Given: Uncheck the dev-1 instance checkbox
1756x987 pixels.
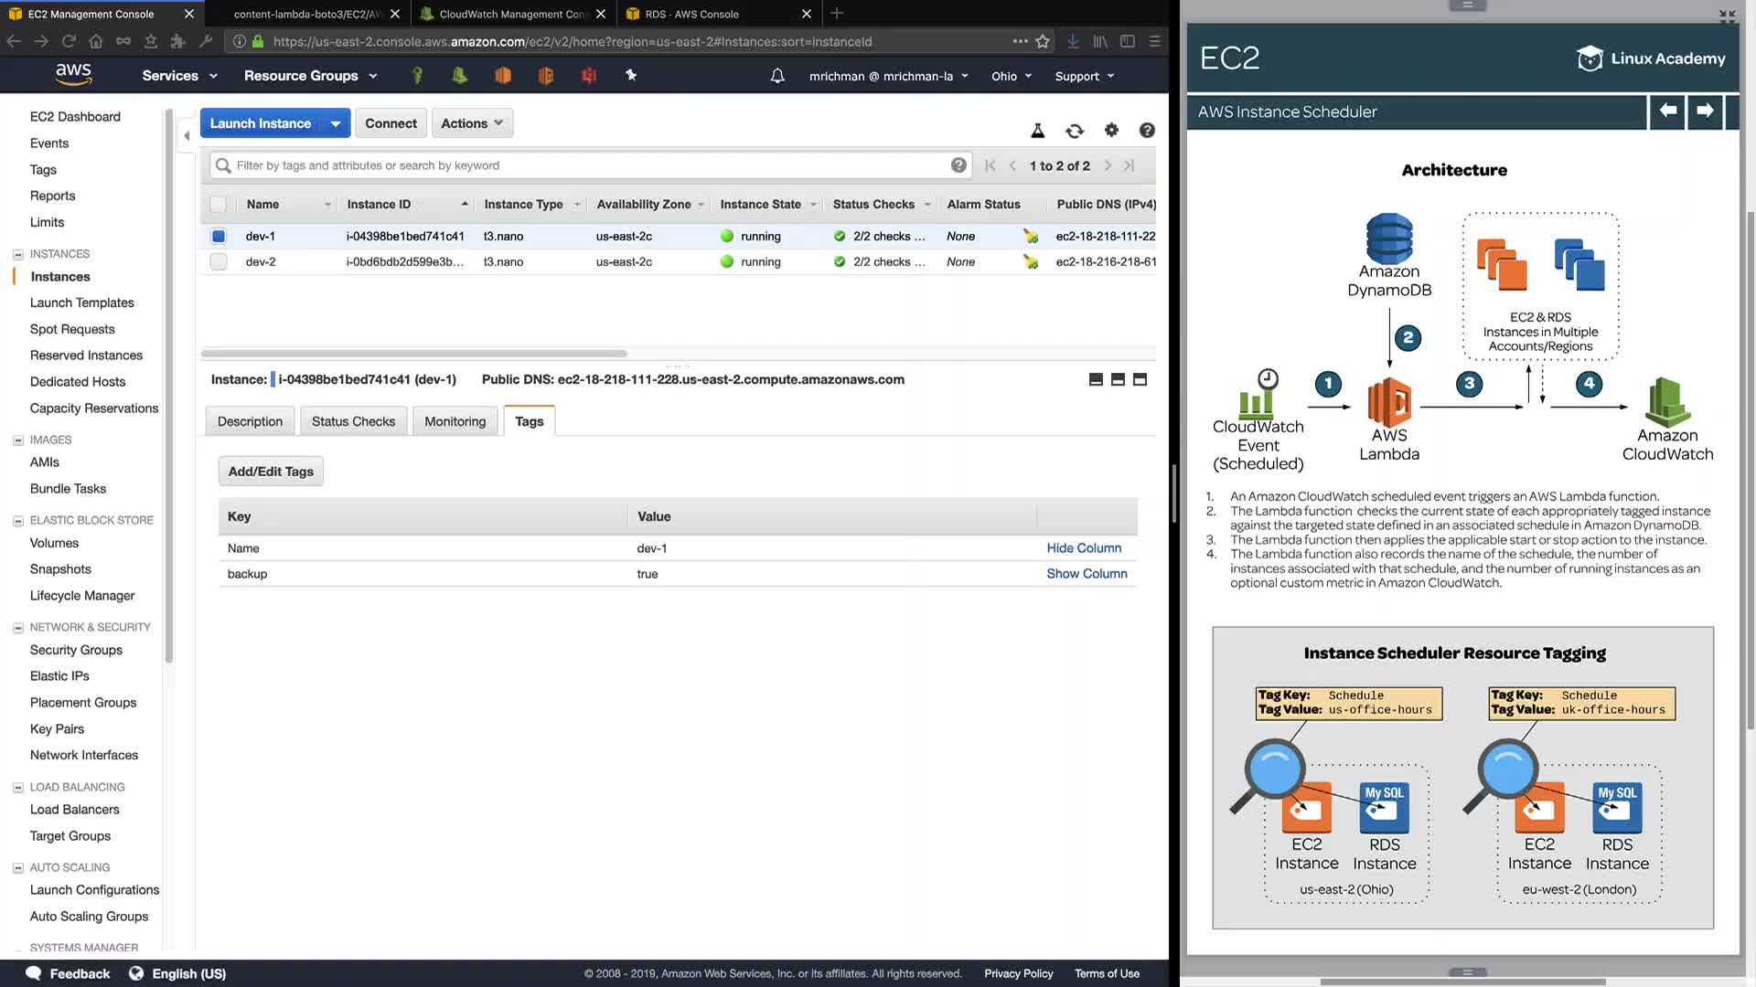Looking at the screenshot, I should pos(219,236).
